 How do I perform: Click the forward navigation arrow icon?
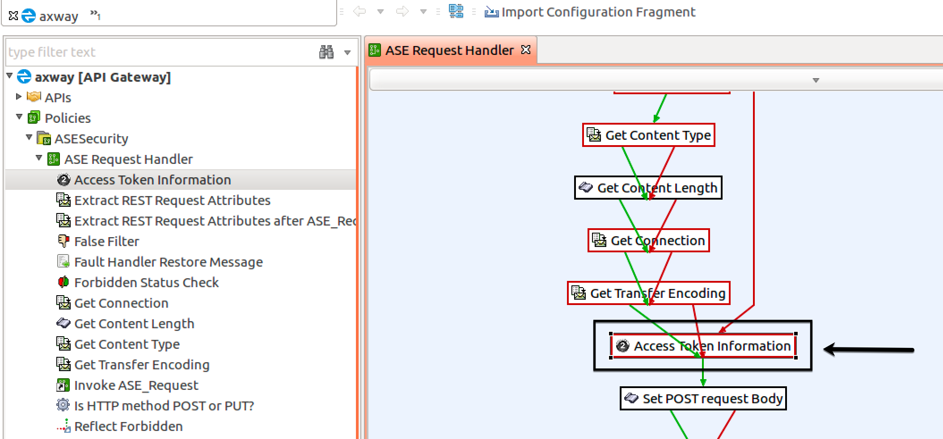(x=402, y=12)
